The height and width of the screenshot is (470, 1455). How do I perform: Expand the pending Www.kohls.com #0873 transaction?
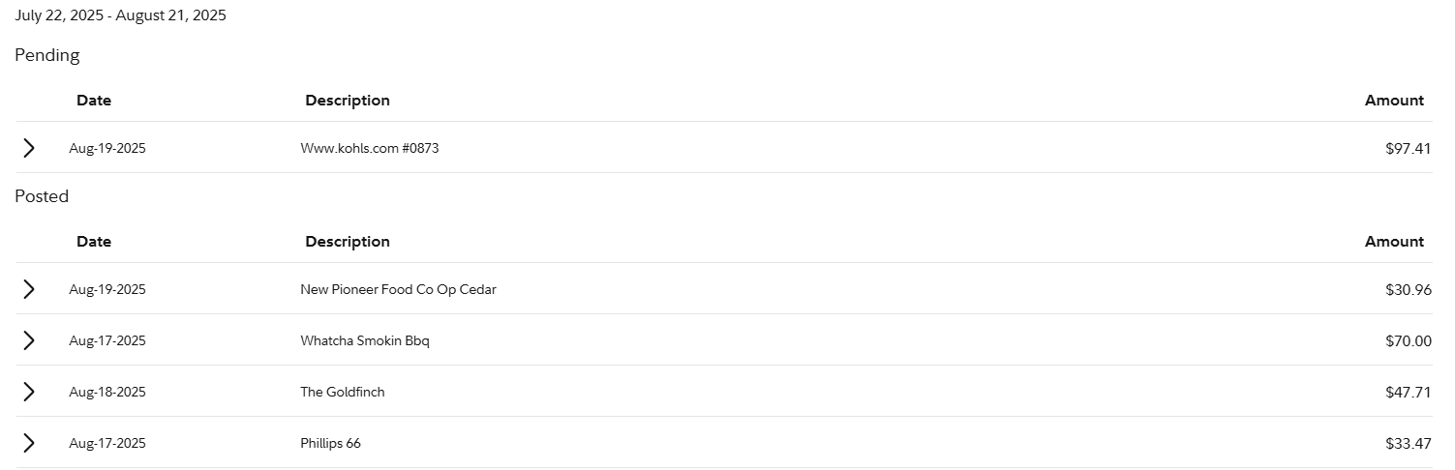pyautogui.click(x=29, y=148)
